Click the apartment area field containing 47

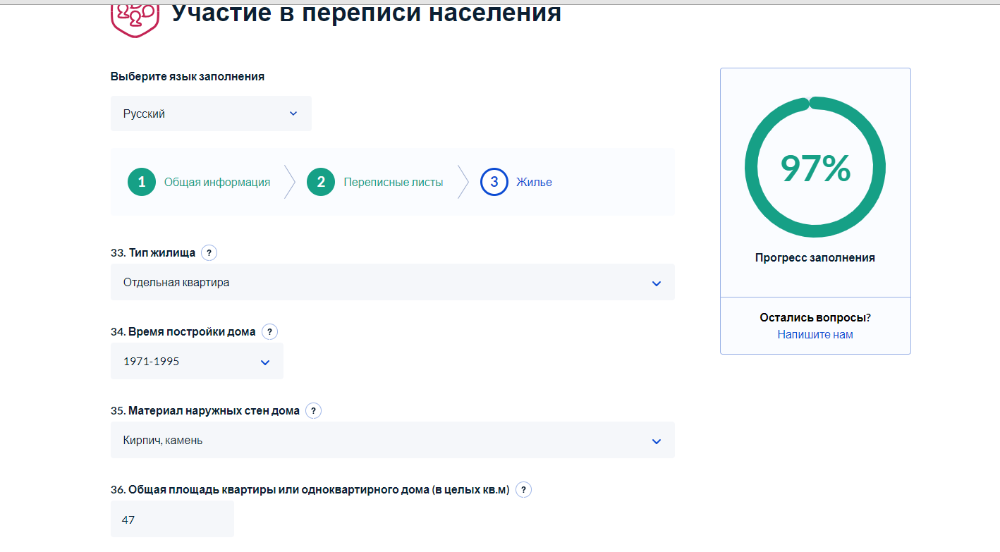[x=172, y=519]
